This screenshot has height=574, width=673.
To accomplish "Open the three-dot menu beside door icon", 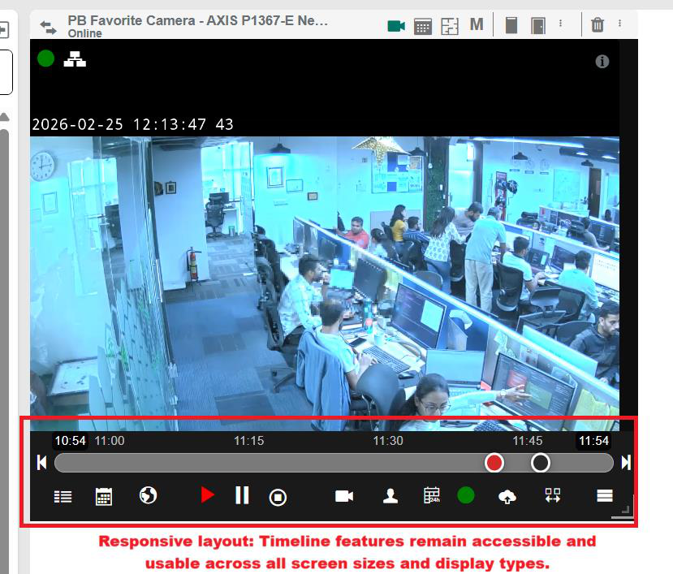I will tap(561, 24).
